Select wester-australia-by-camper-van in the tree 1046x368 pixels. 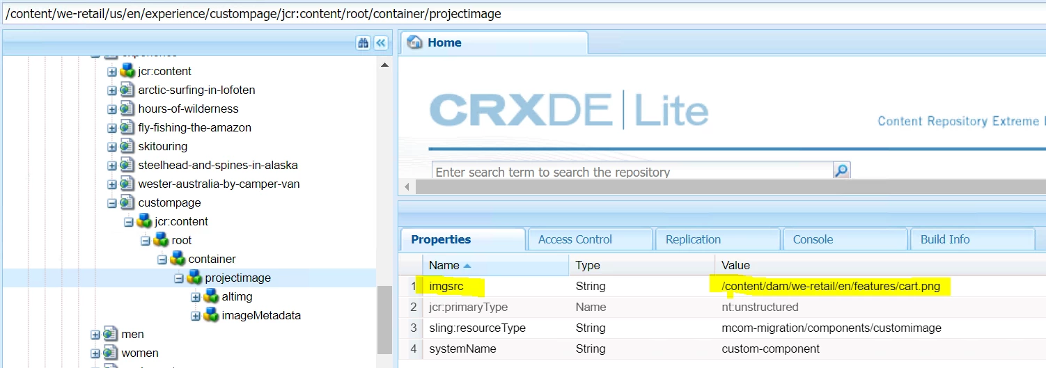pyautogui.click(x=219, y=184)
